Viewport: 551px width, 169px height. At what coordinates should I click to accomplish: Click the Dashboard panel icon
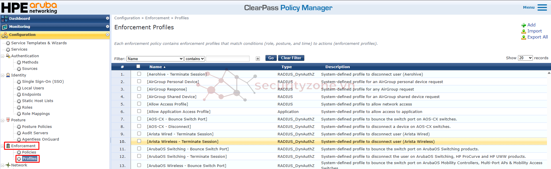point(5,19)
